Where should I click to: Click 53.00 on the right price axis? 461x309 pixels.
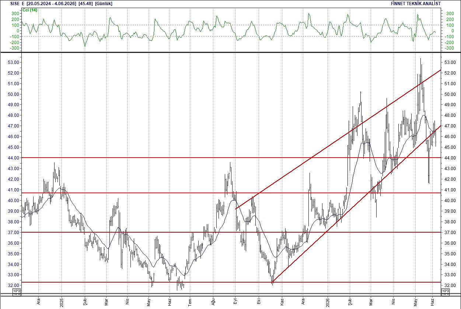[x=450, y=62]
